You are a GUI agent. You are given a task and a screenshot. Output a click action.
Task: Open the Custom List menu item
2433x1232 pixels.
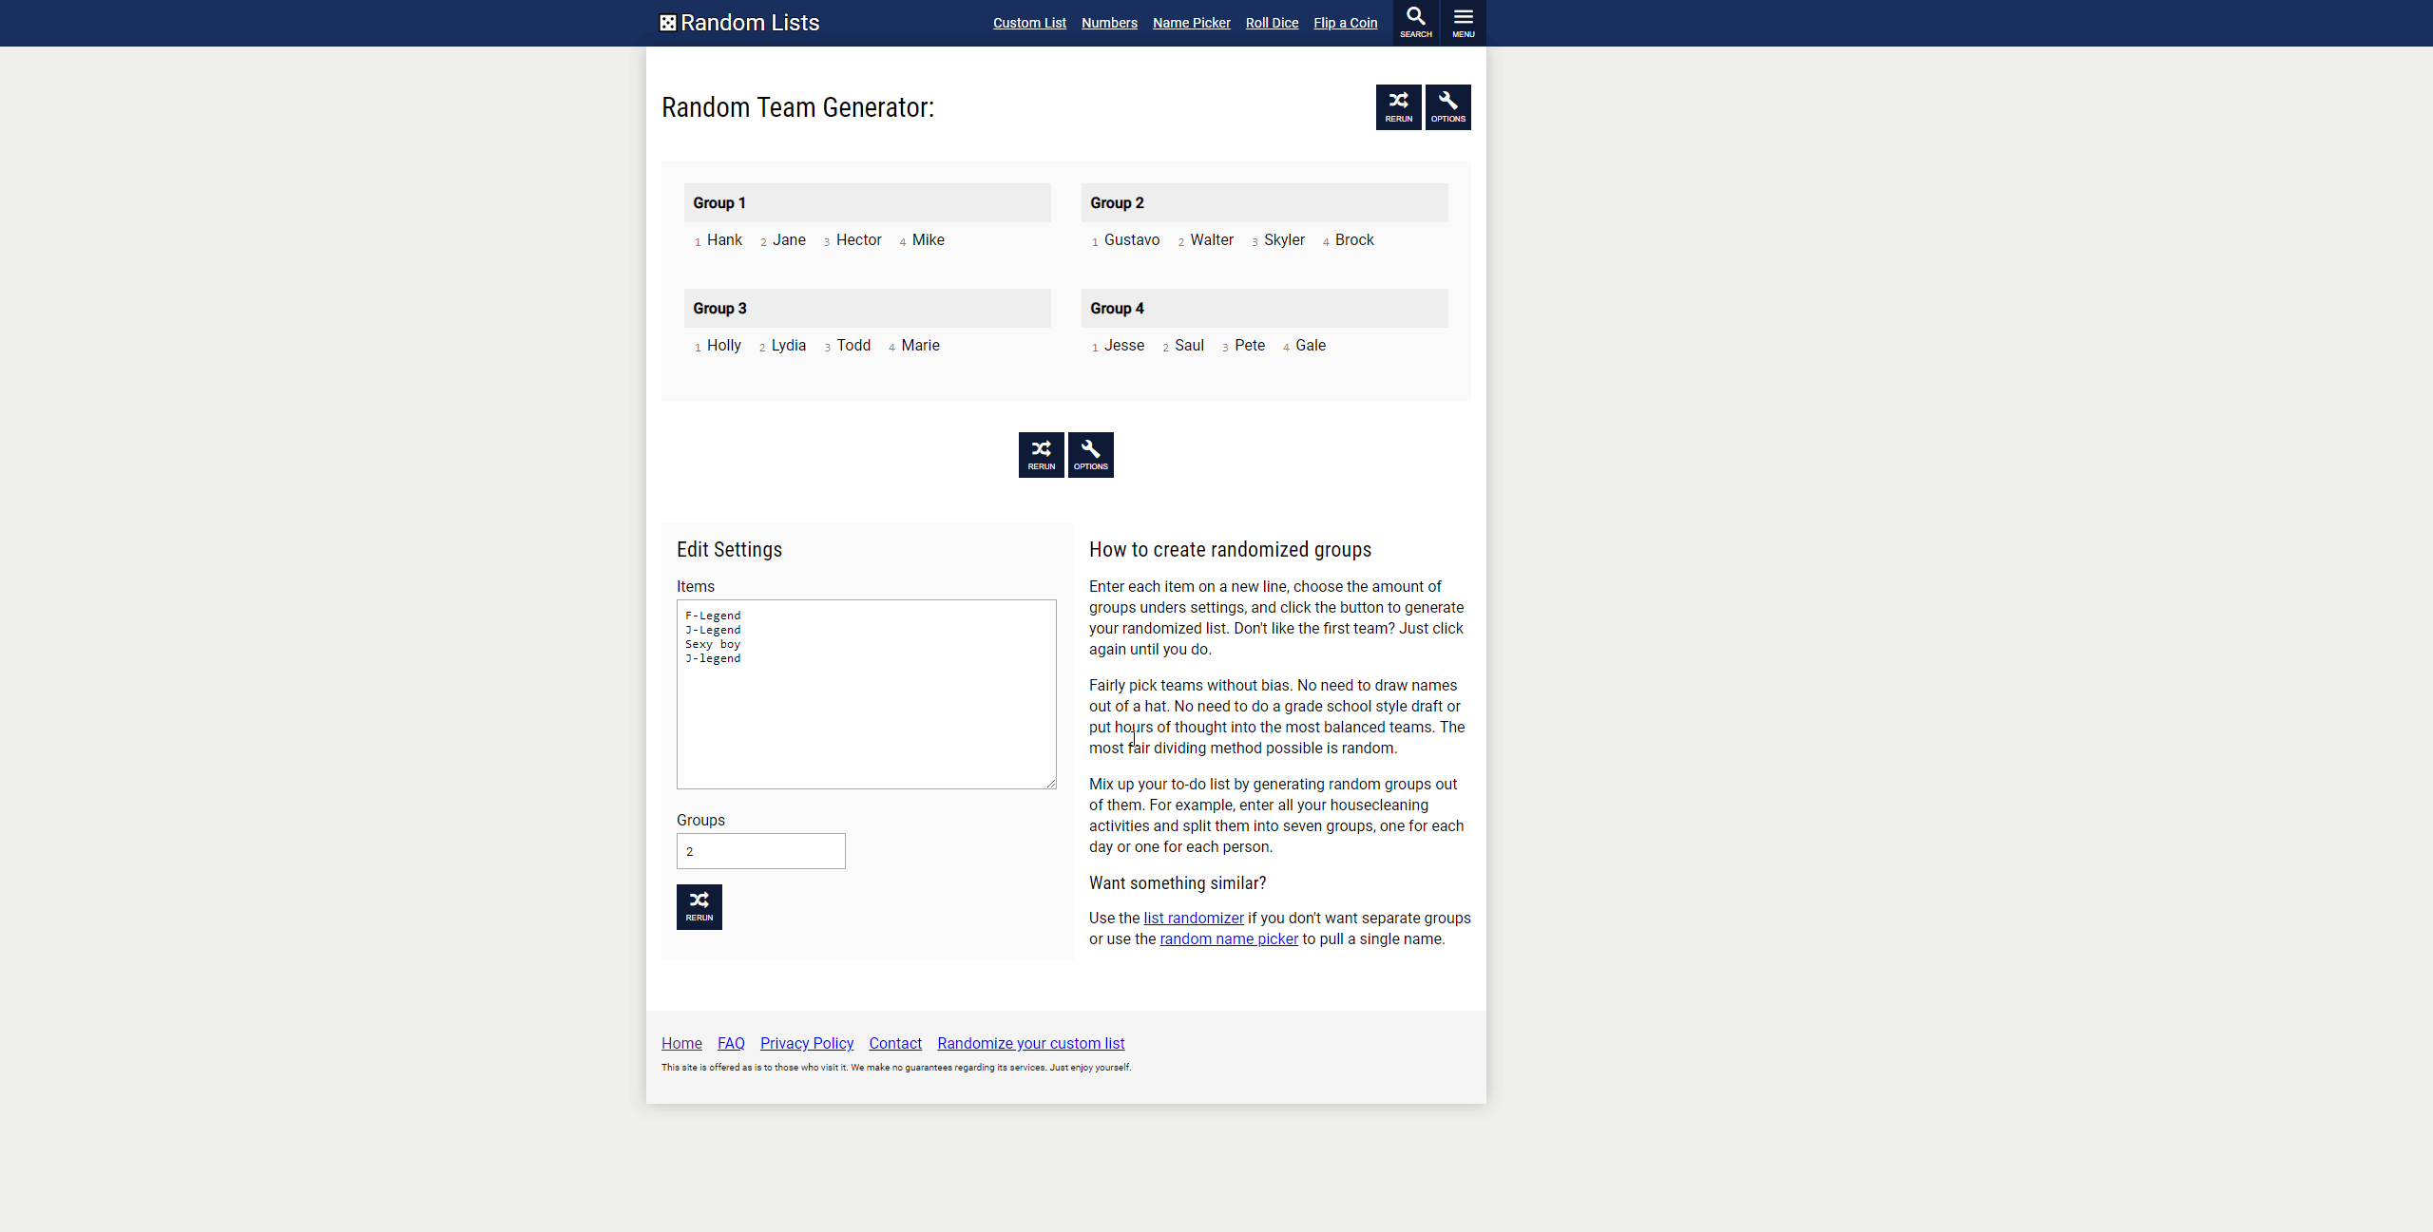pos(1029,23)
